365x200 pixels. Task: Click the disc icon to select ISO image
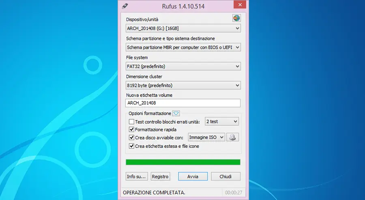click(x=232, y=138)
